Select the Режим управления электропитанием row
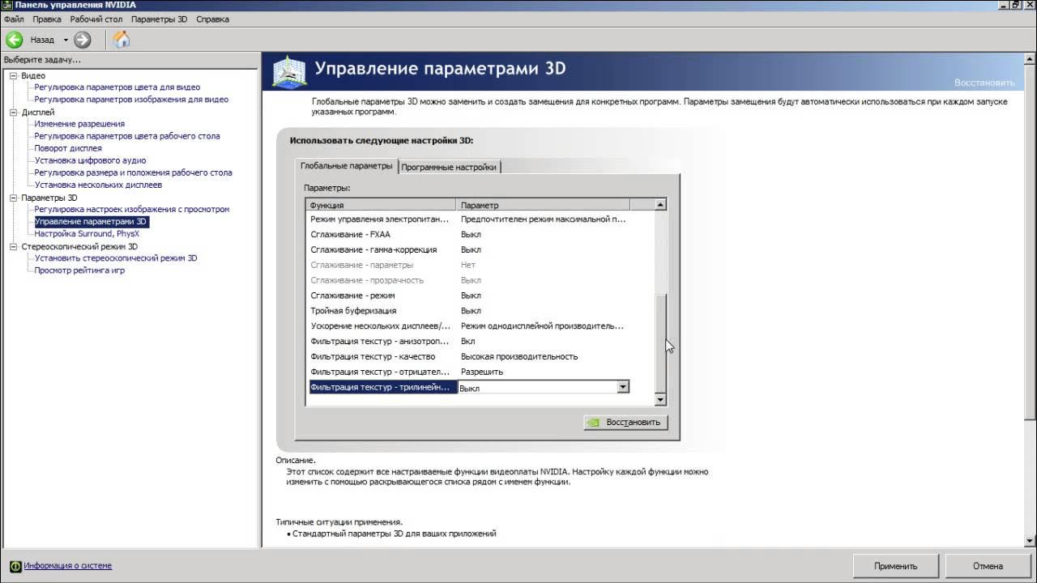The width and height of the screenshot is (1037, 583). click(480, 219)
